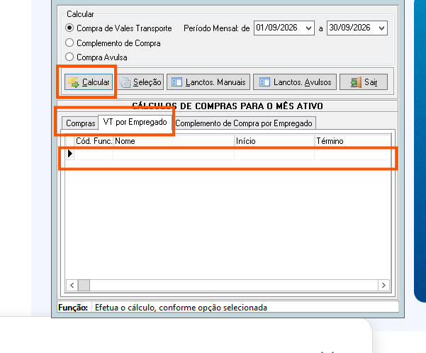Open end date 30/09/2026 dropdown arrow
The image size is (426, 353).
(x=381, y=28)
